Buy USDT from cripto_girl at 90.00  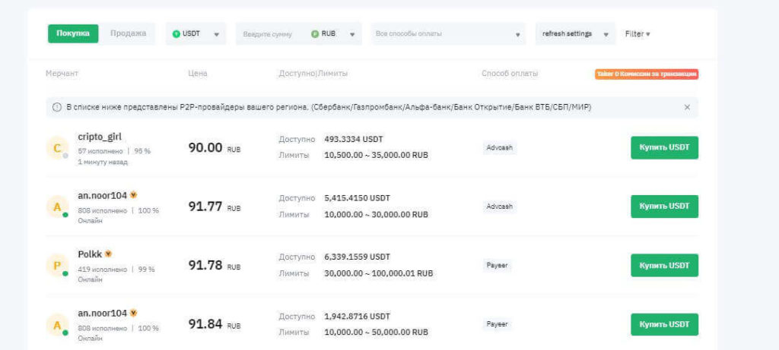click(x=664, y=147)
